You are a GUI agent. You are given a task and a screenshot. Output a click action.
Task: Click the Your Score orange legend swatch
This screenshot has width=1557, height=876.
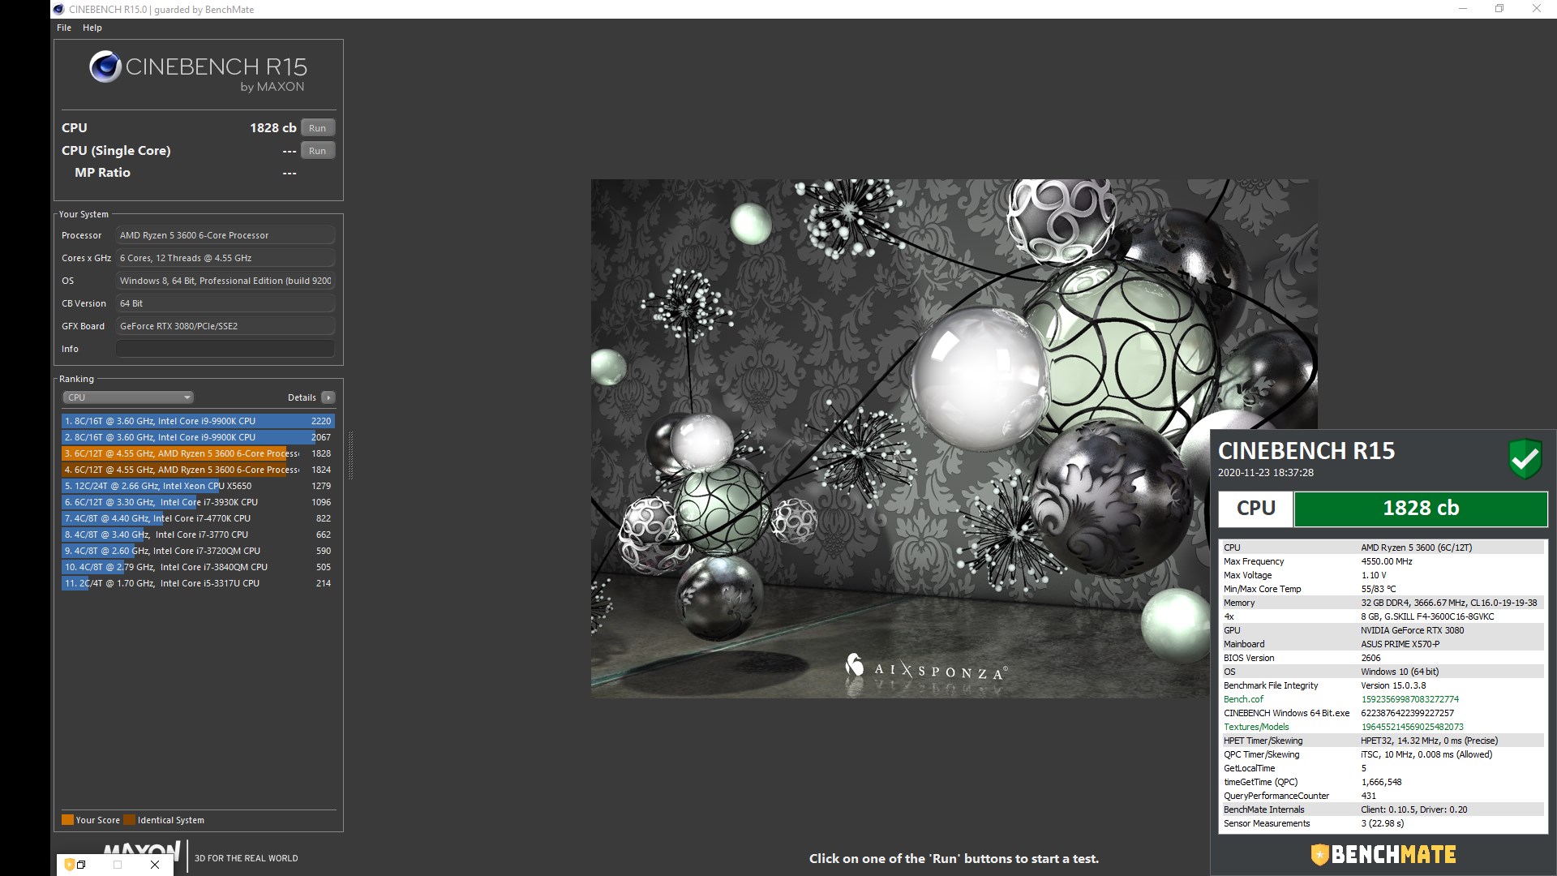tap(68, 820)
